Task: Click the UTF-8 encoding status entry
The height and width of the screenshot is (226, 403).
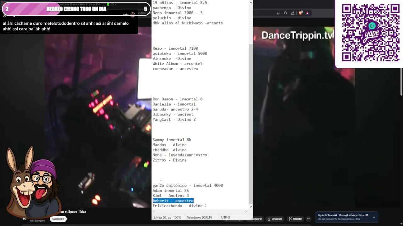Action: point(225,217)
